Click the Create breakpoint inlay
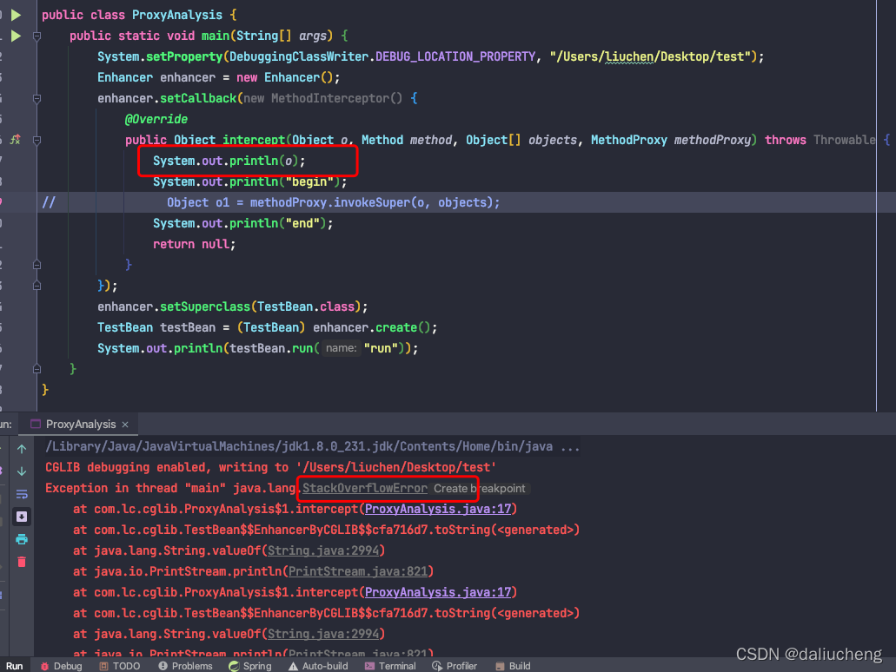This screenshot has height=672, width=896. [x=480, y=489]
